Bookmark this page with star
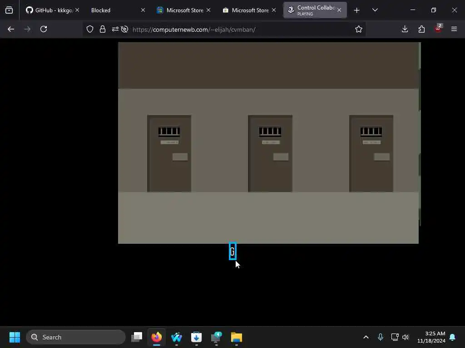The width and height of the screenshot is (465, 348). click(359, 29)
